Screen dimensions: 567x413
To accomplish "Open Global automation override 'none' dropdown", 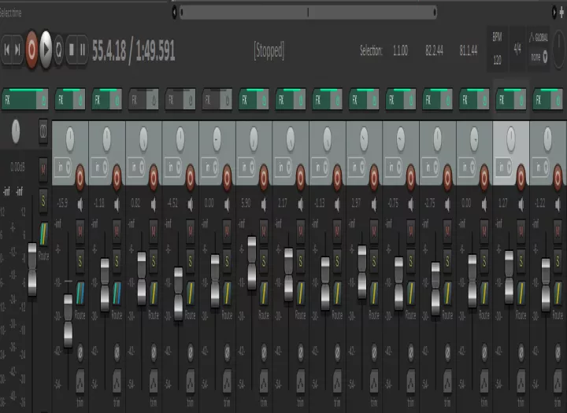I will coord(539,57).
